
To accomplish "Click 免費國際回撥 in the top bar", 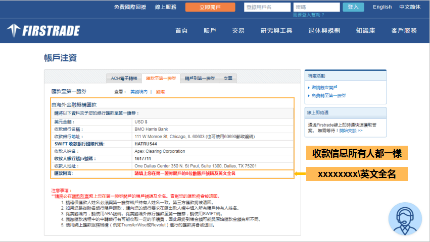I will tap(130, 7).
